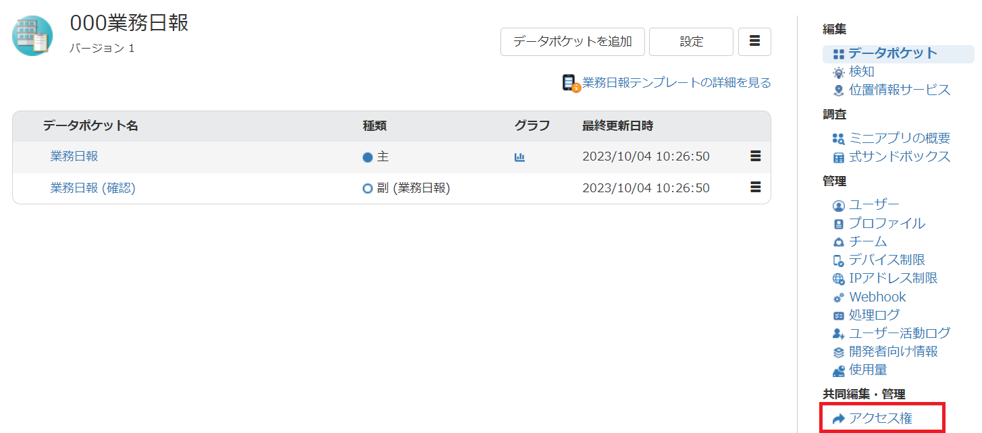982x433 pixels.
Task: Click the graph icon in 業務日報 row
Action: click(x=519, y=157)
